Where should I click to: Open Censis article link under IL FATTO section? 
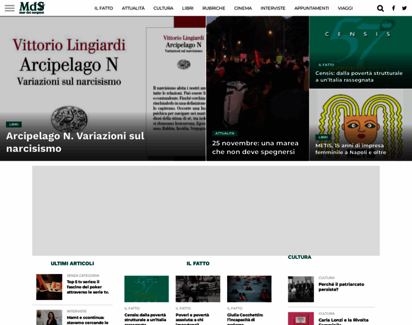click(145, 319)
